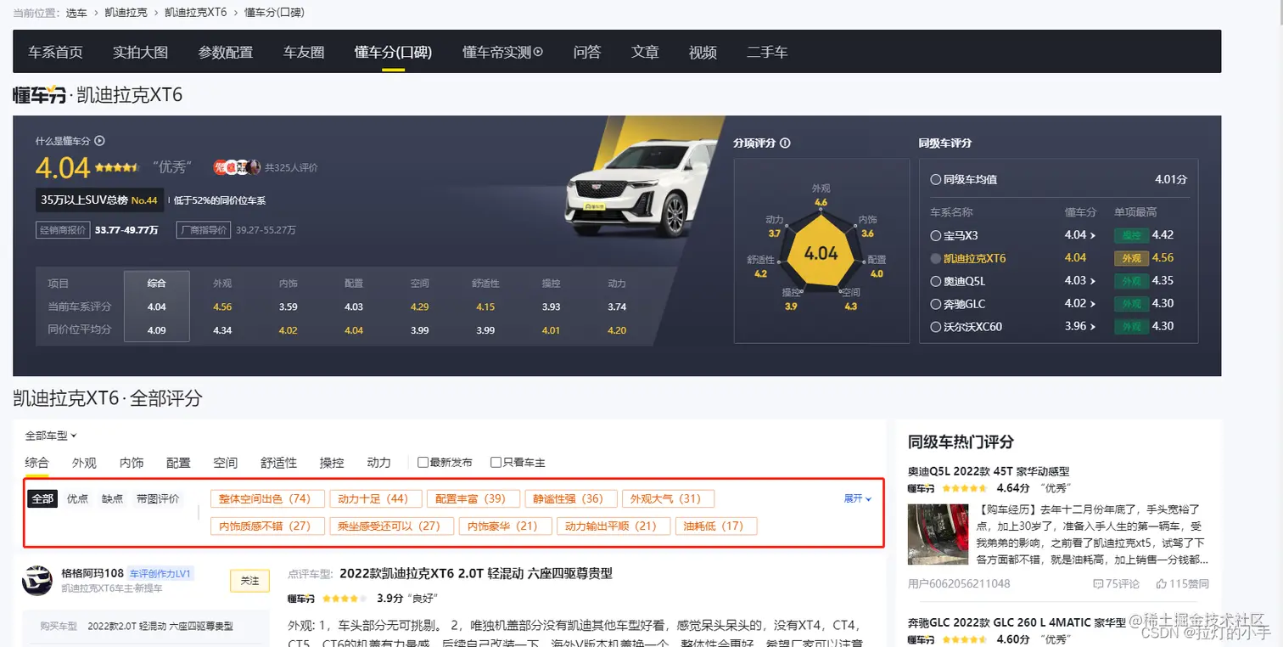This screenshot has height=647, width=1283.
Task: Open reviewer avatars beside 共325人评价
Action: click(236, 167)
